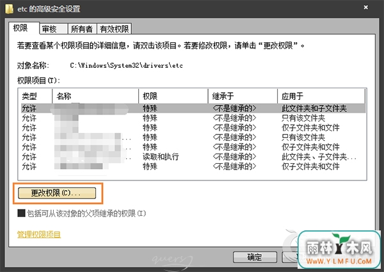Click 特殊 in the highlighted first row

[x=150, y=108]
